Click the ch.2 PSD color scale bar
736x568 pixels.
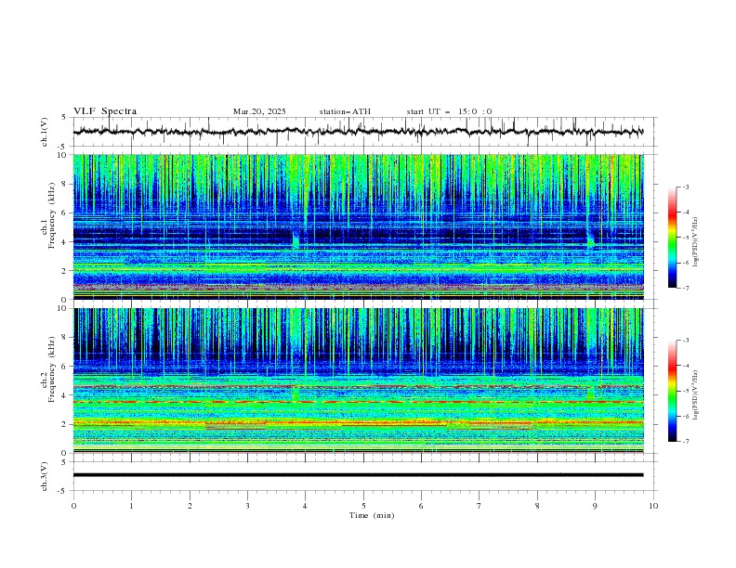672,391
